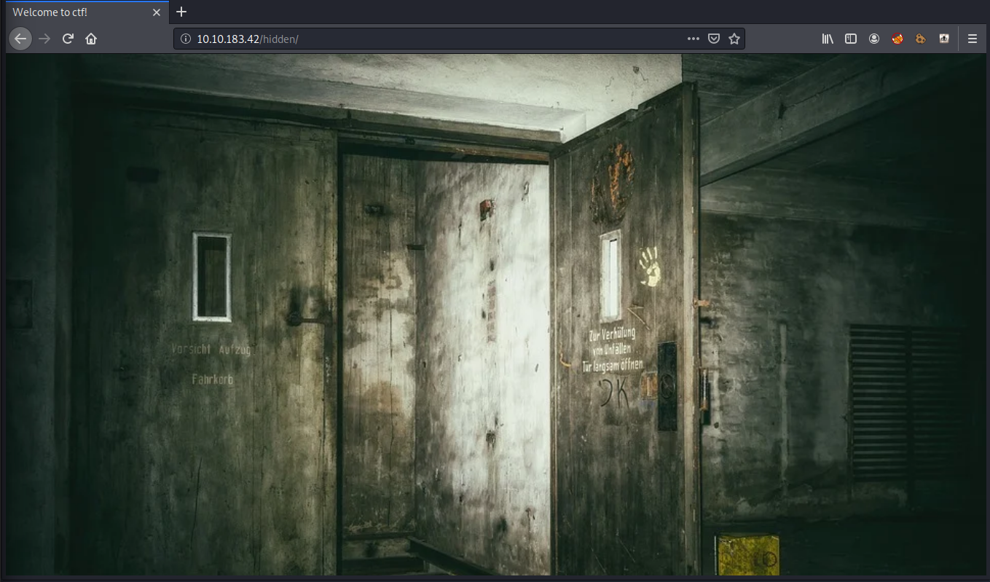Bookmark this page with the star

tap(734, 39)
